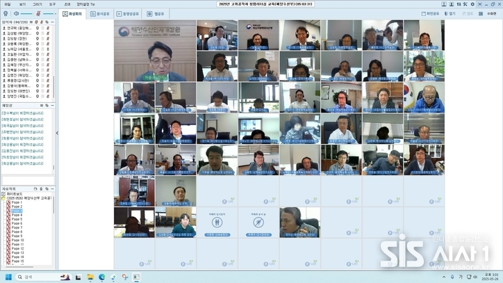The image size is (503, 283).
Task: Collapse the attendee (참석자) panel with minus icon
Action: [x=52, y=22]
